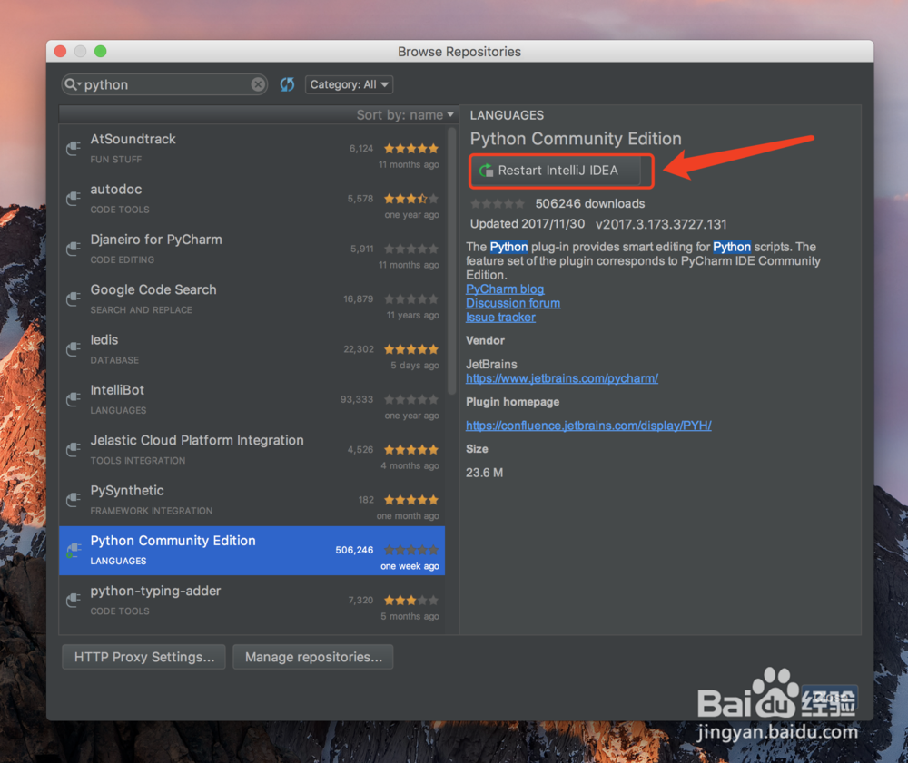This screenshot has width=908, height=763.
Task: Click the 506246 downloads text
Action: (x=590, y=203)
